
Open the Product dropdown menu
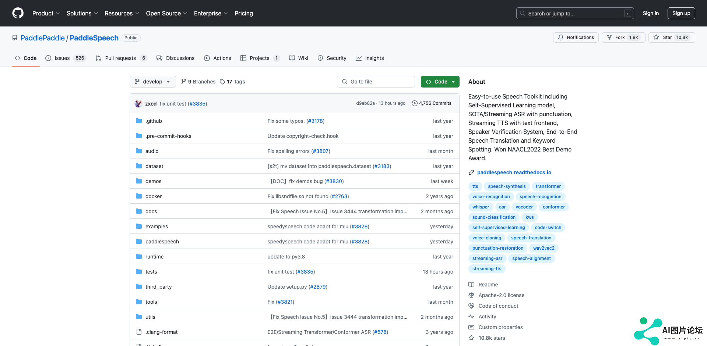point(46,13)
